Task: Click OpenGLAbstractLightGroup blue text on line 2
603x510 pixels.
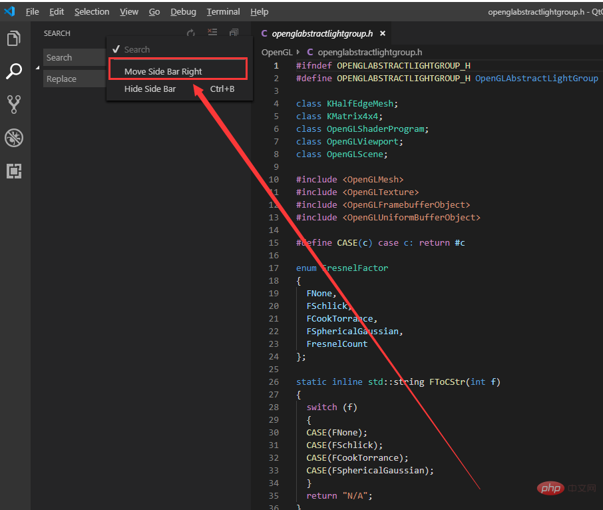Action: [x=537, y=79]
